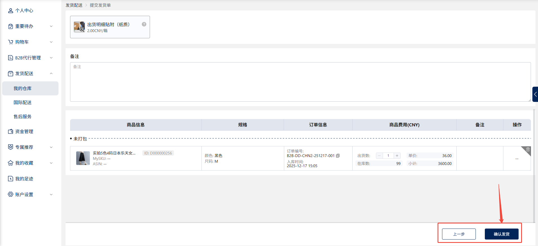The image size is (538, 246).
Task: Click the help question mark on 出货明细贴附
Action: click(144, 24)
